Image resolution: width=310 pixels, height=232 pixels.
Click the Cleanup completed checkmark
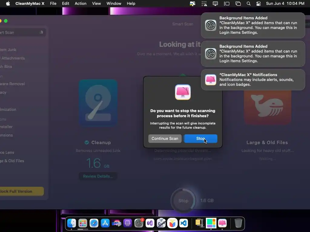click(x=87, y=142)
